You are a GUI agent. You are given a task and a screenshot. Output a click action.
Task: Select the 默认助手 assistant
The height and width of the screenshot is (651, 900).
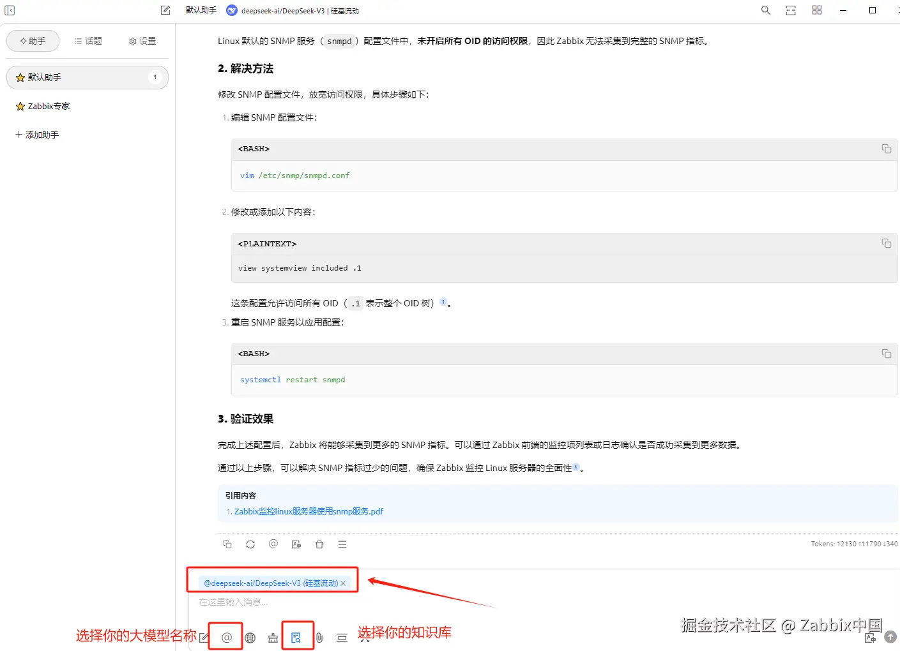88,77
